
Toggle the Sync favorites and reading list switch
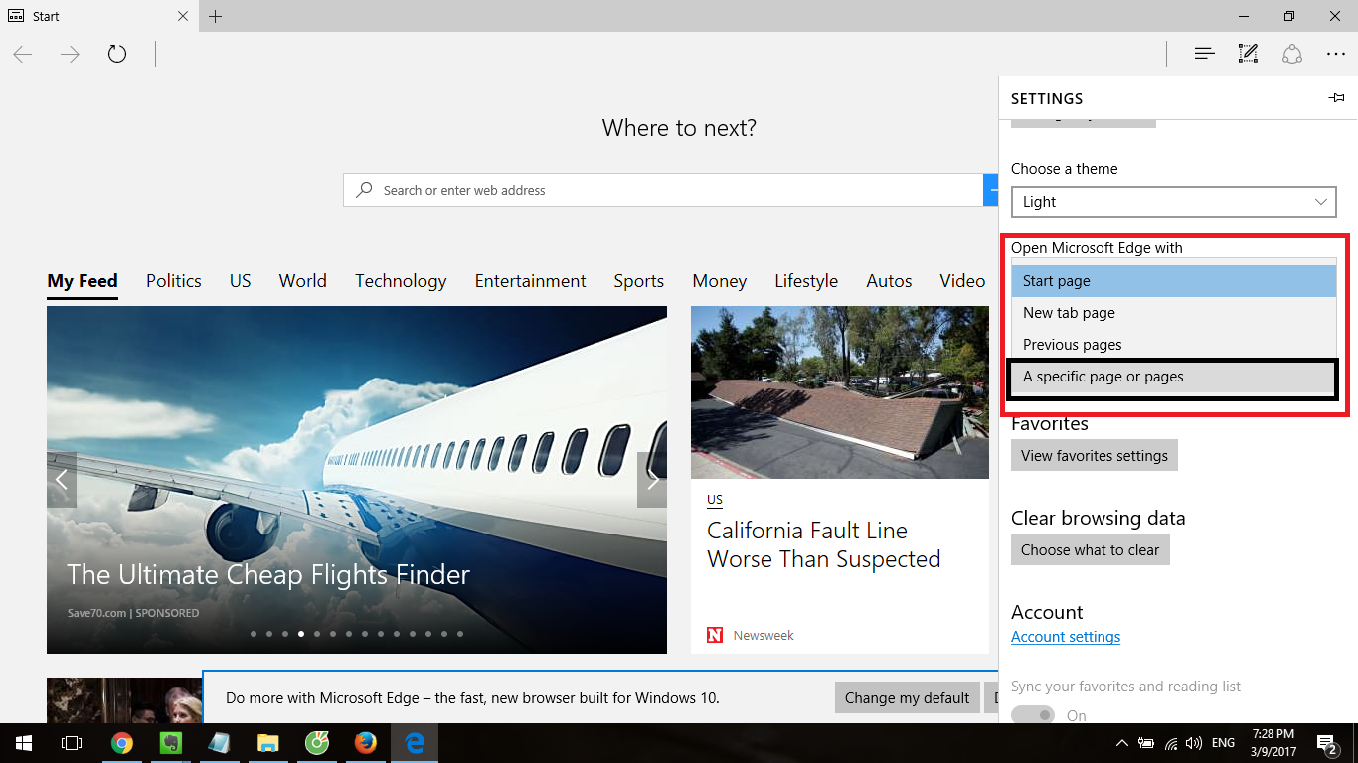[1033, 714]
